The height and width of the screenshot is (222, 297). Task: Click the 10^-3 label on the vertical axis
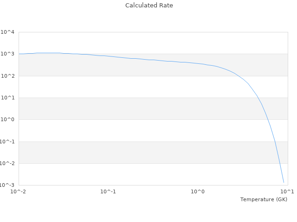pos(7,185)
